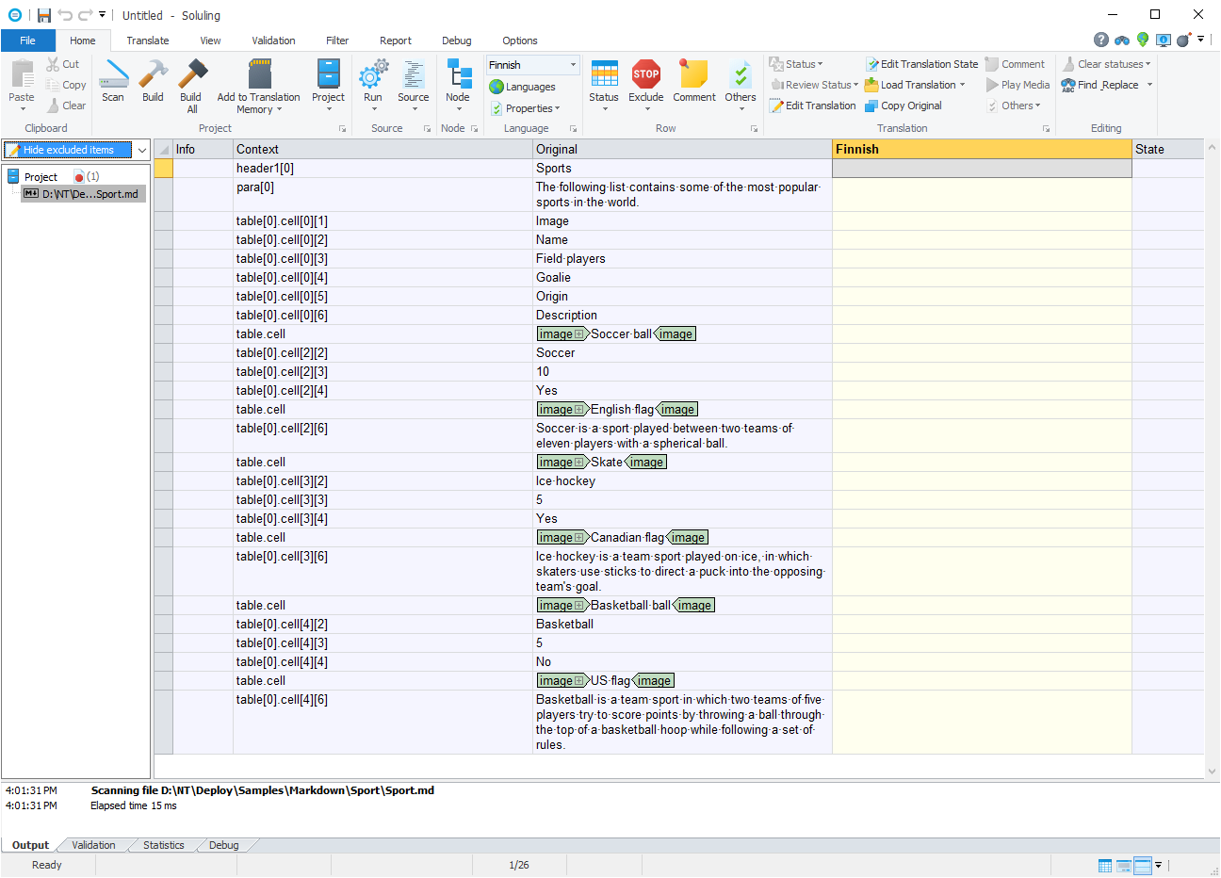Click the Save icon in title bar

click(44, 15)
